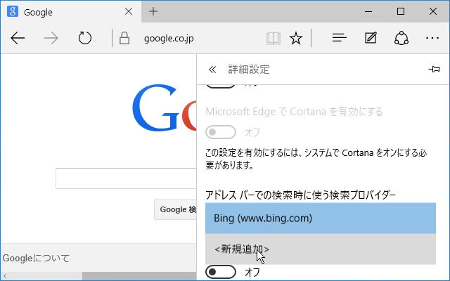Toggle the オフ switch below the dropdown list
The width and height of the screenshot is (450, 281).
click(x=221, y=272)
